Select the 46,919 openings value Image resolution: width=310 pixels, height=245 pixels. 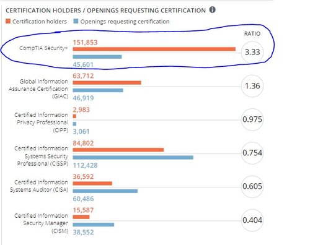tap(83, 98)
